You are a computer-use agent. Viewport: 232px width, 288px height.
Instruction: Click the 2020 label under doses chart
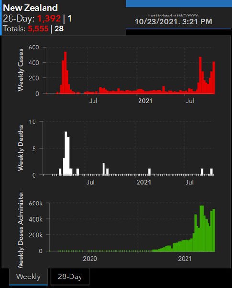pos(90,259)
